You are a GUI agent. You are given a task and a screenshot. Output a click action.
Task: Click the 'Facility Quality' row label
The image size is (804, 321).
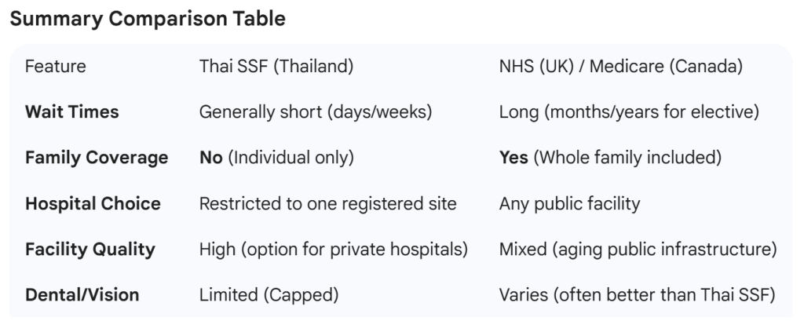pos(90,250)
